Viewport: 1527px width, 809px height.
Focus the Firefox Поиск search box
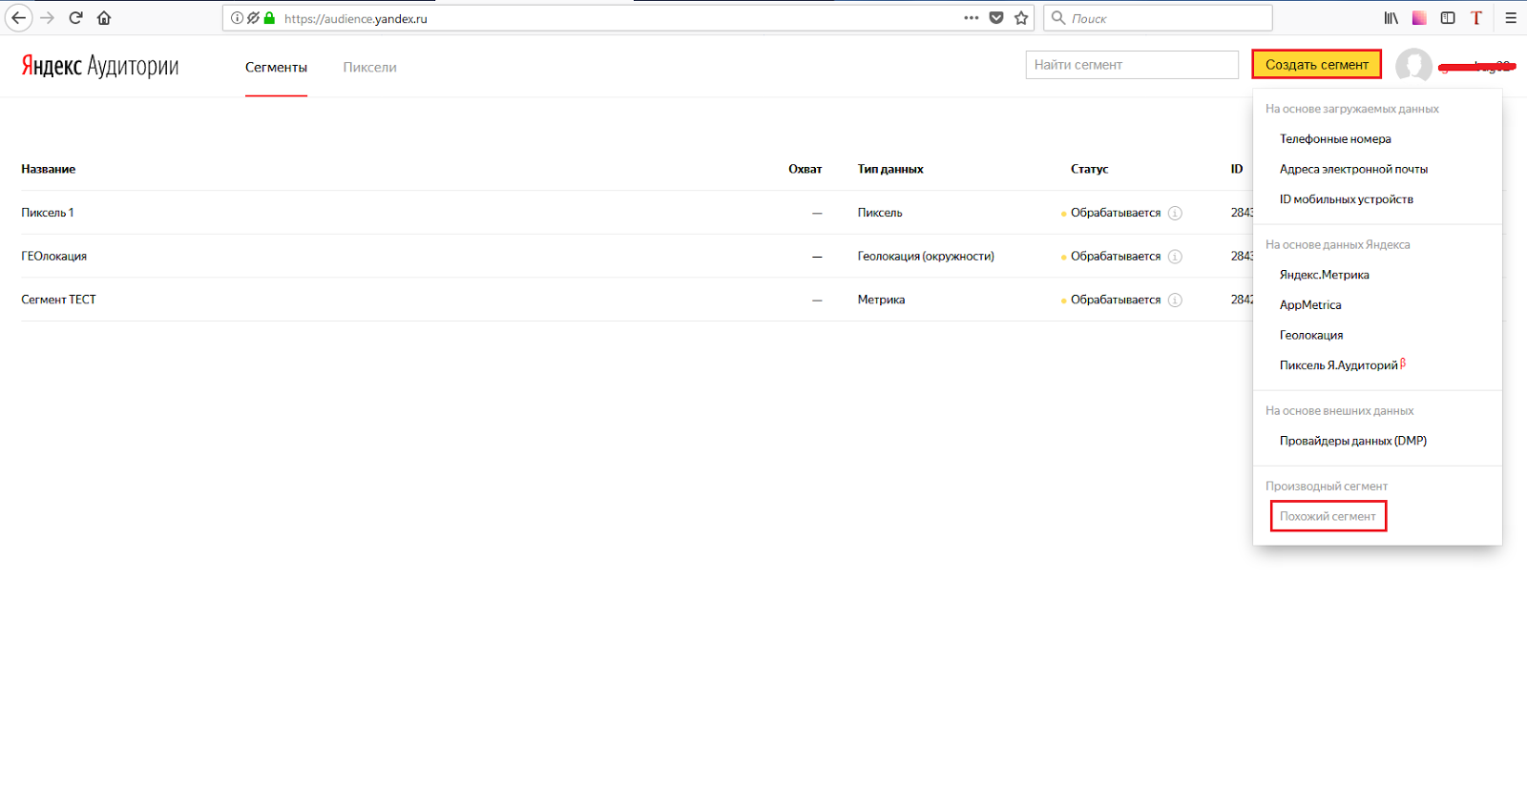pyautogui.click(x=1159, y=18)
